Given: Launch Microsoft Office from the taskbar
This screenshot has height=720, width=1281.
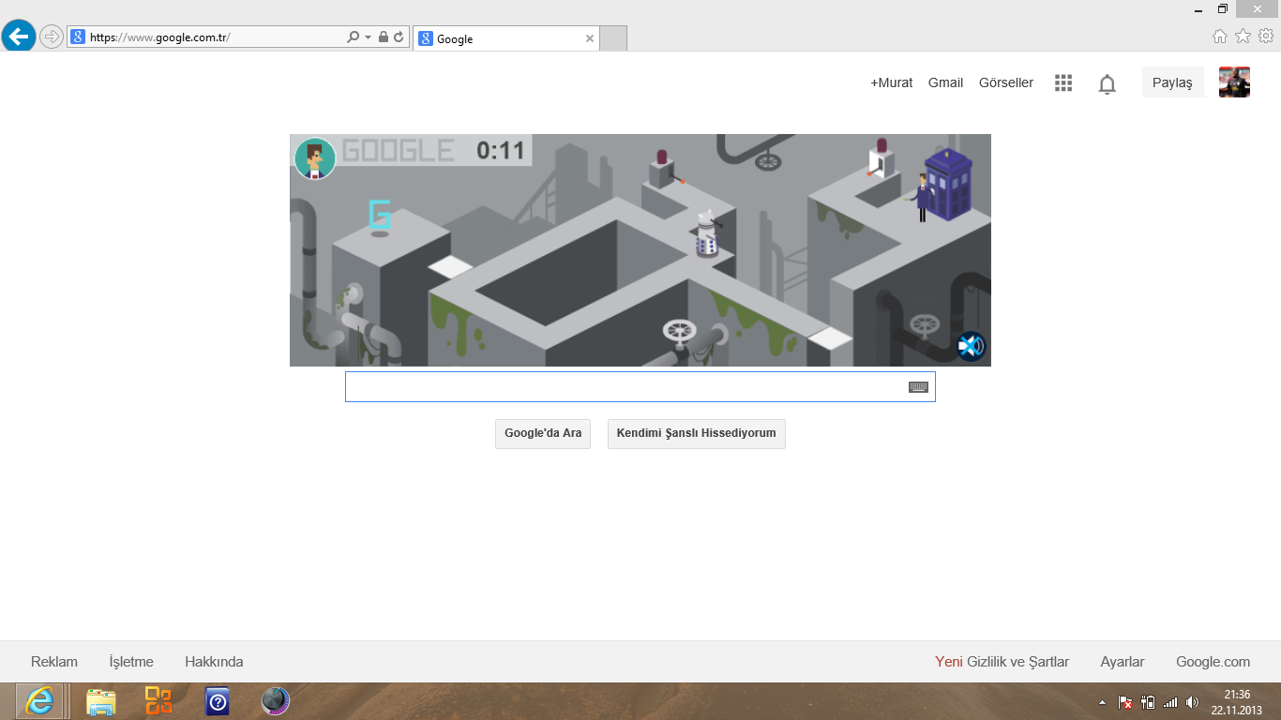Looking at the screenshot, I should click(158, 701).
